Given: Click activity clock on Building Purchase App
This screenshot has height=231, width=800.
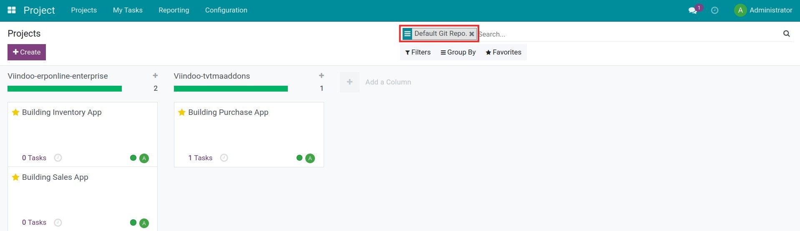Looking at the screenshot, I should 224,158.
